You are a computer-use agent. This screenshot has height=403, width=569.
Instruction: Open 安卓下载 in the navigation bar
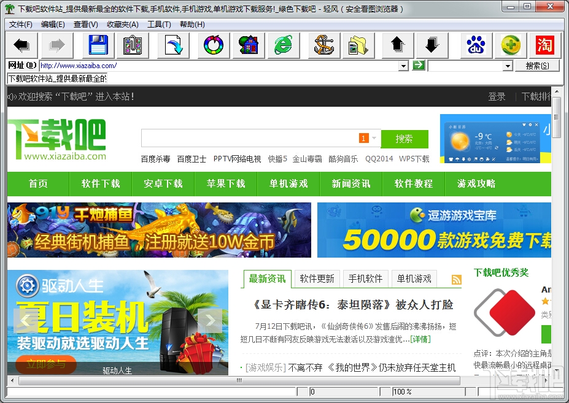click(x=163, y=183)
